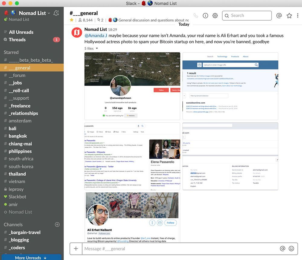
Task: Click the @Amanda J mention
Action: tap(96, 36)
